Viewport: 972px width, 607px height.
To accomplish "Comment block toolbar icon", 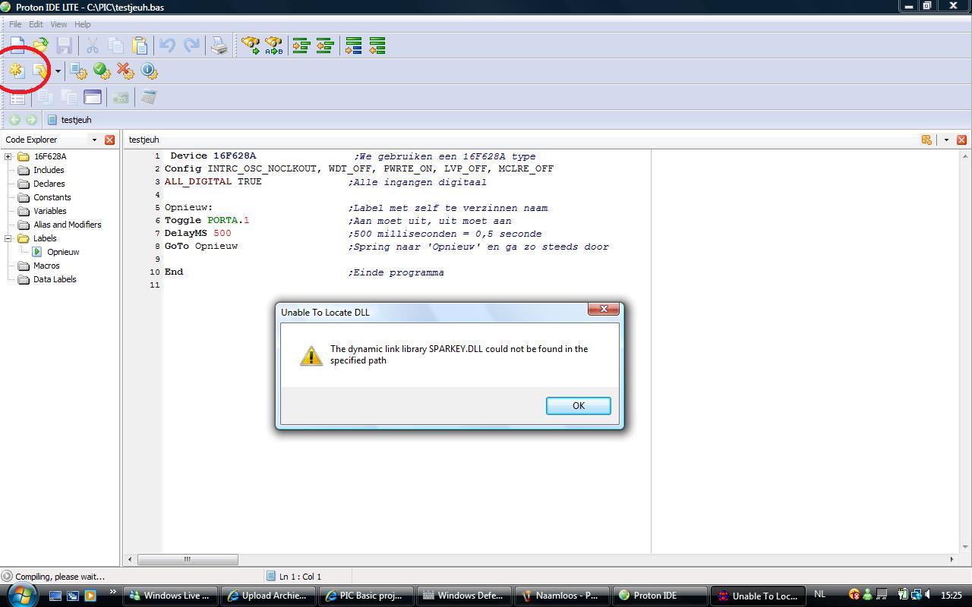I will point(354,46).
